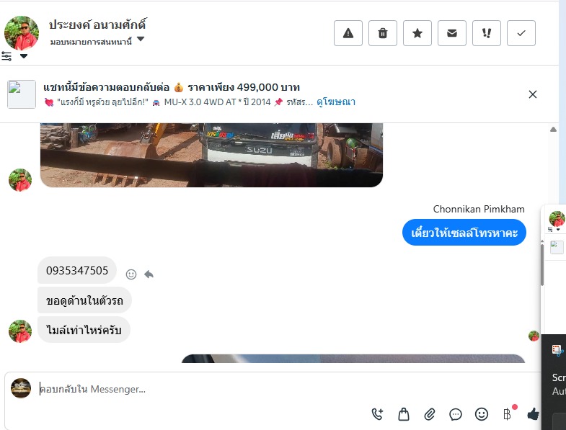The height and width of the screenshot is (430, 566).
Task: Attach a file with paperclip icon
Action: 430,414
